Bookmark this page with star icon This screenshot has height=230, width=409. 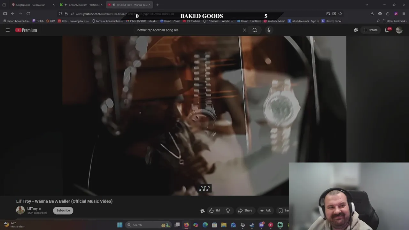click(x=340, y=14)
